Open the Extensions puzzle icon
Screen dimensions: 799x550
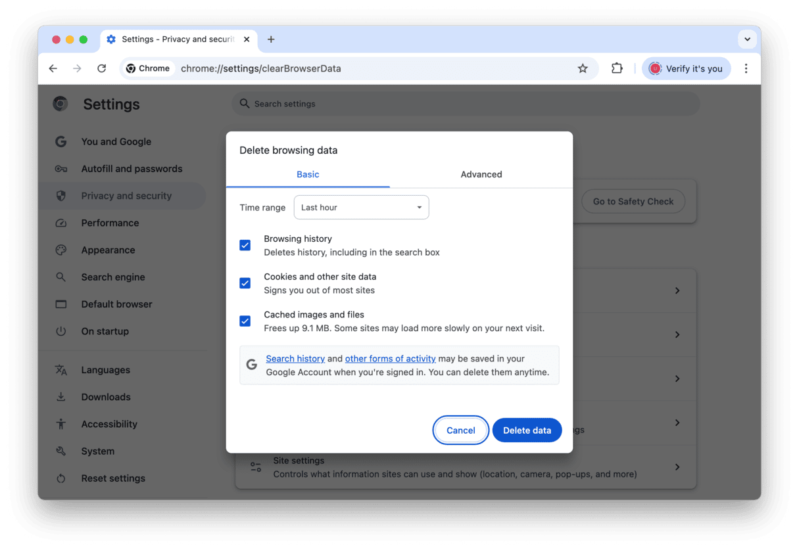pyautogui.click(x=617, y=68)
